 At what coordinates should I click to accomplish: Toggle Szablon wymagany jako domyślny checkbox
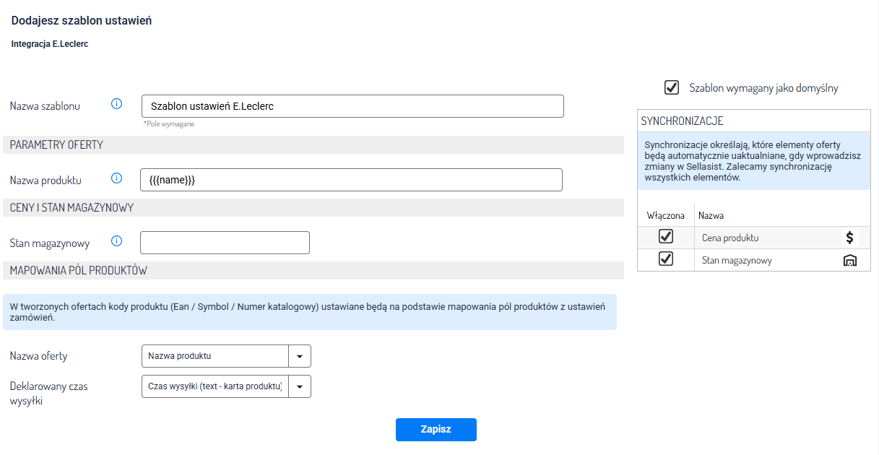tap(672, 87)
